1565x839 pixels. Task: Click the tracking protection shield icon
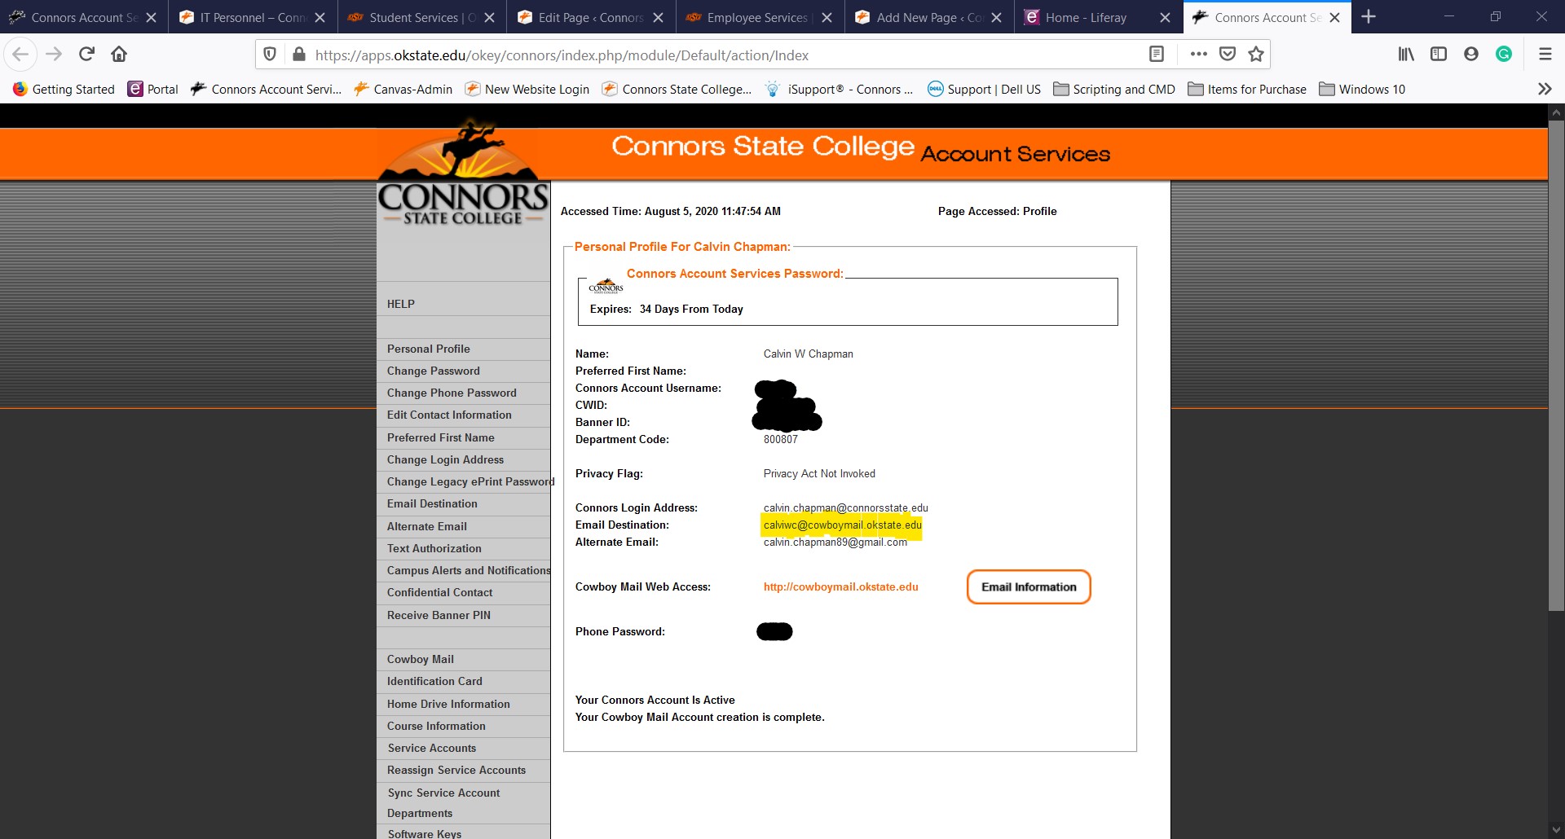[270, 54]
